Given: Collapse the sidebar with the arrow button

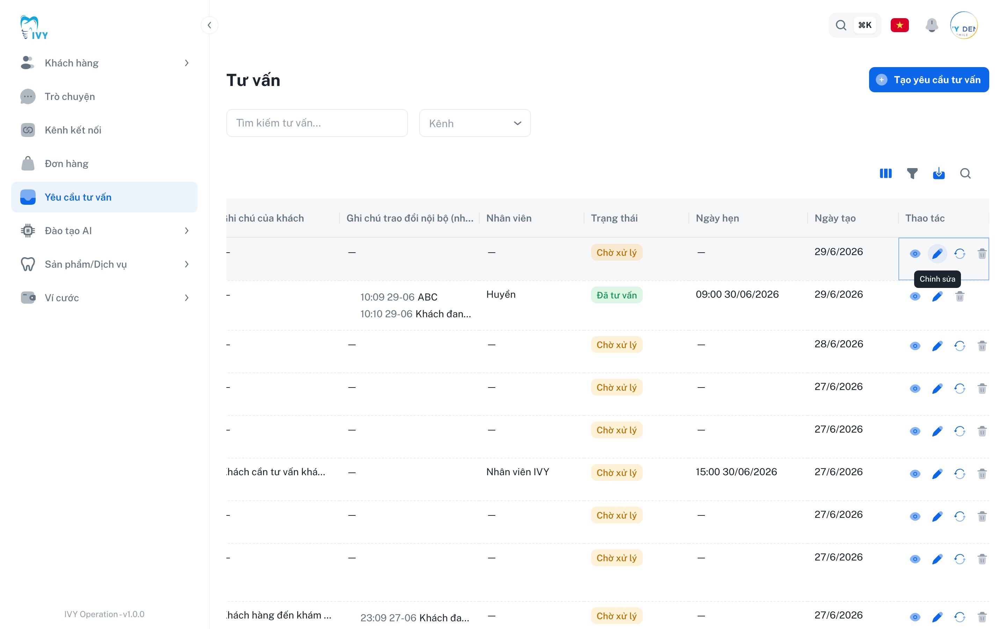Looking at the screenshot, I should [210, 25].
